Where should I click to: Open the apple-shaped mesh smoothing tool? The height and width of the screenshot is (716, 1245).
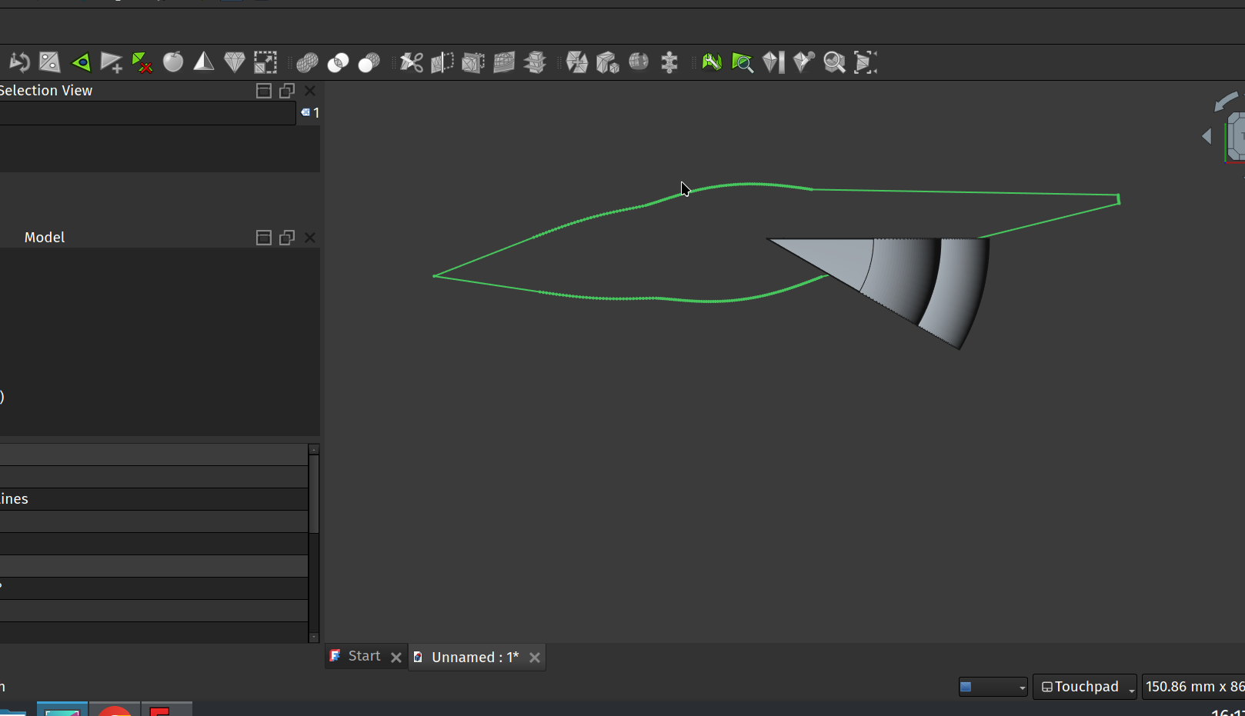click(x=173, y=62)
